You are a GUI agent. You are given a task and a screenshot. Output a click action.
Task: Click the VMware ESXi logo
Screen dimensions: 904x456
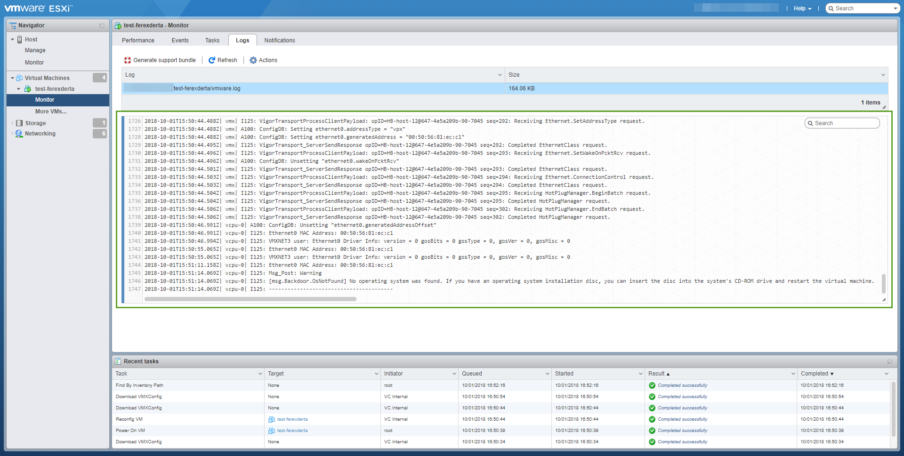38,8
